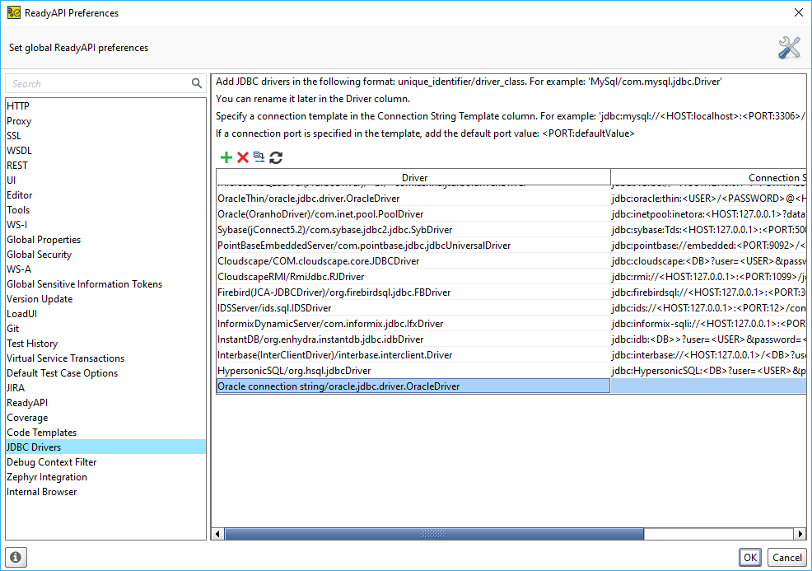Open the Version Update category
Viewport: 812px width, 571px height.
pos(105,299)
